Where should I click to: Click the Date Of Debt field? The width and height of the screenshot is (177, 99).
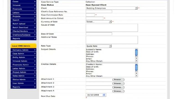(x=99, y=34)
